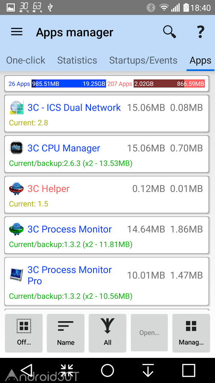The height and width of the screenshot is (383, 215).
Task: Tap the green 3C Process Monitor icon
Action: (x=17, y=229)
